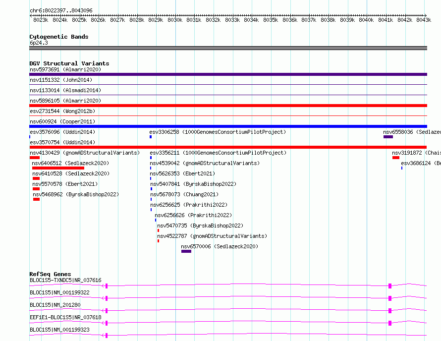Click esv3570754 (Uddin2014) label
The width and height of the screenshot is (441, 341).
click(x=62, y=142)
